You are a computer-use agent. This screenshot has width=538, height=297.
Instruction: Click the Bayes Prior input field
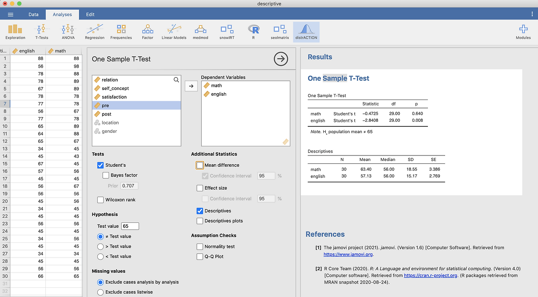pos(129,186)
